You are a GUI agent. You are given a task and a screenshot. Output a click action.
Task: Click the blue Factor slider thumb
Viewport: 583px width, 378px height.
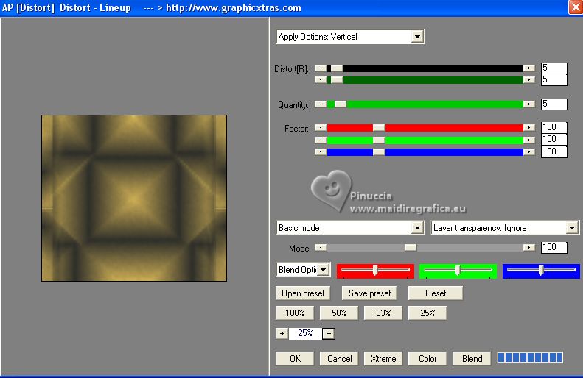[x=379, y=151]
